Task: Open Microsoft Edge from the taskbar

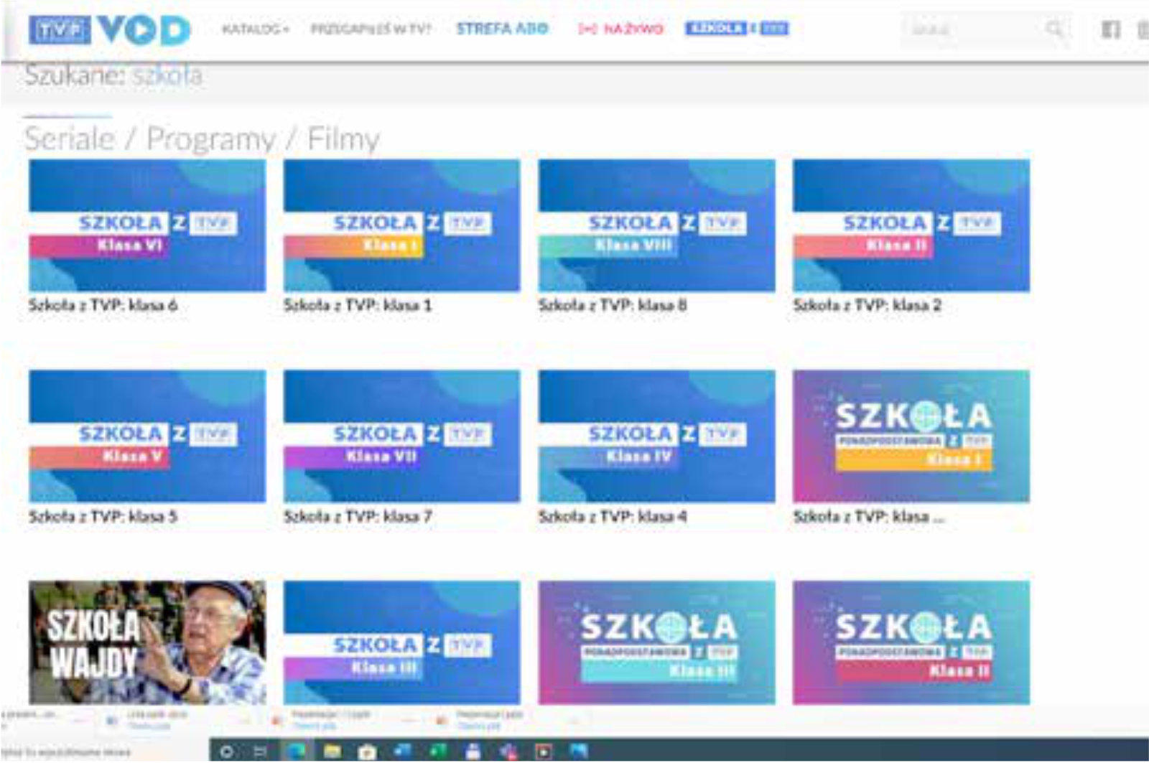Action: pos(296,751)
